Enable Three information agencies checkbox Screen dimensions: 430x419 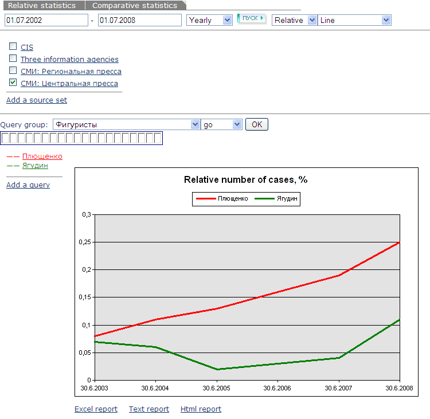tap(13, 58)
